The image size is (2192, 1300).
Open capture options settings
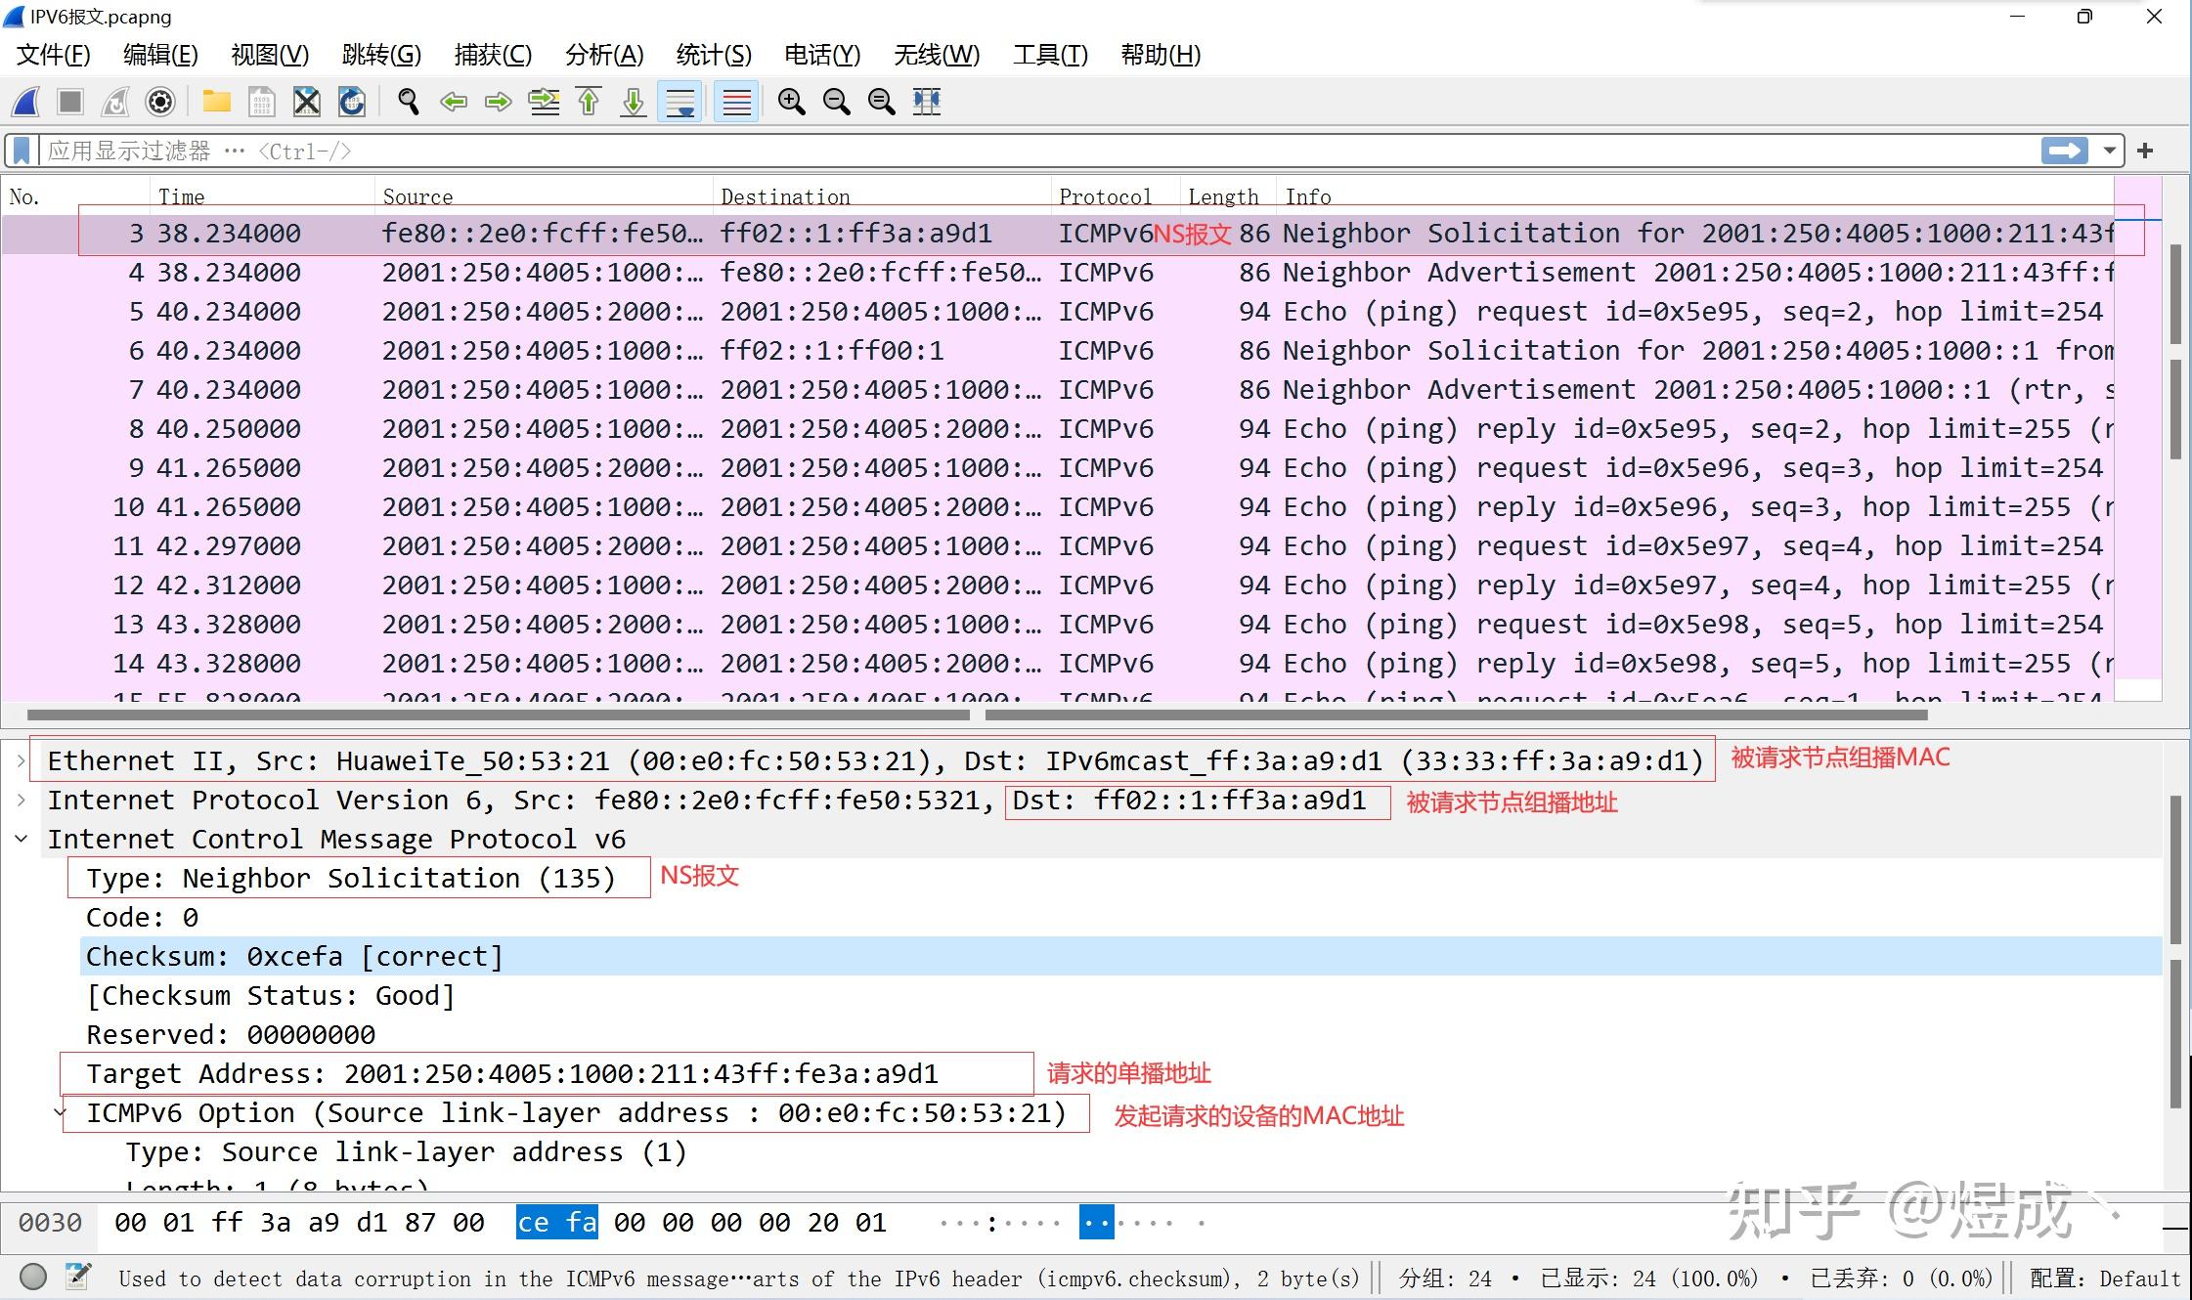click(x=159, y=102)
